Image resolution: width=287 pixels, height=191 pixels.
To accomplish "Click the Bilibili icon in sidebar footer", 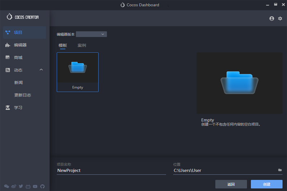I will (x=28, y=186).
